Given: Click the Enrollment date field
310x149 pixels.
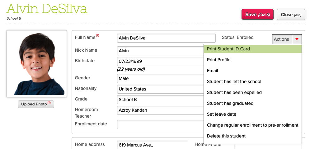Looking at the screenshot, I should click(x=160, y=124).
